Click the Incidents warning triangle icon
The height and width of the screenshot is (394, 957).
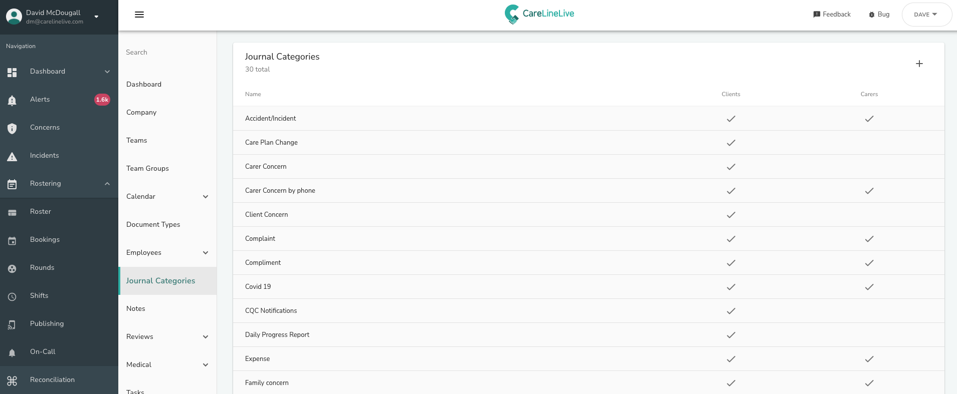(x=12, y=156)
